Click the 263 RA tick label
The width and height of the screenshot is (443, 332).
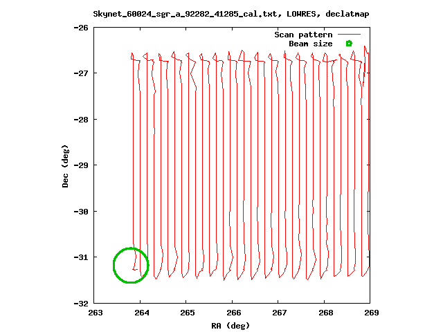(96, 313)
